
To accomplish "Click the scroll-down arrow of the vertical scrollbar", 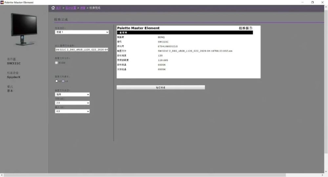I will pyautogui.click(x=326, y=171).
